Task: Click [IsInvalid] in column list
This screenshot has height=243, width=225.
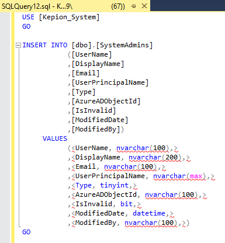Action: pyautogui.click(x=94, y=110)
